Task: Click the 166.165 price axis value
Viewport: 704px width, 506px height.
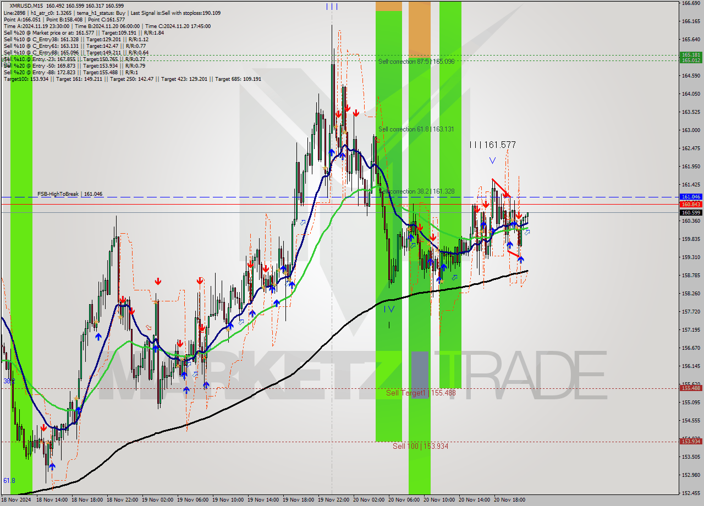Action: pos(691,21)
